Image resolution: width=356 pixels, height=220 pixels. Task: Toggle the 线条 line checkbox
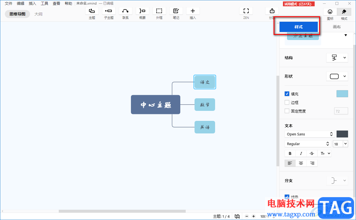(287, 197)
